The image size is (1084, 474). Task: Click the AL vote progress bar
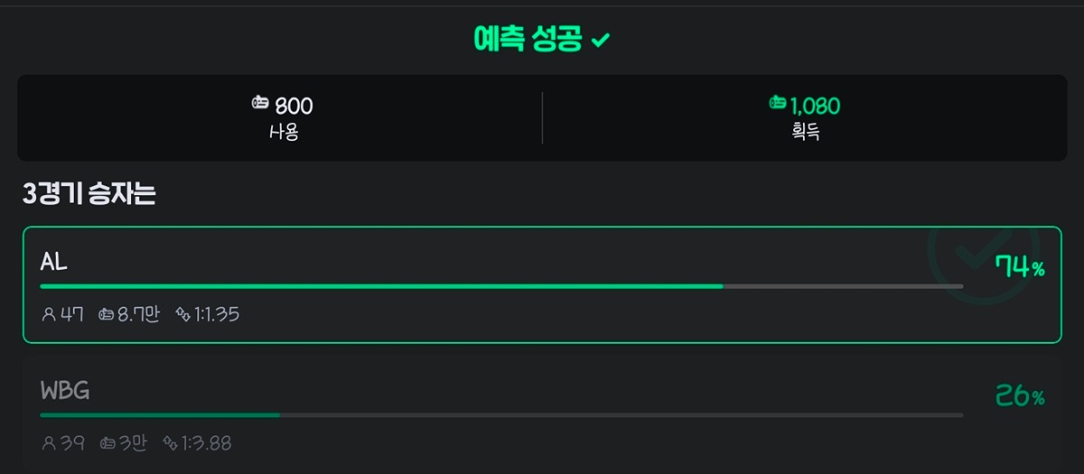(x=501, y=286)
